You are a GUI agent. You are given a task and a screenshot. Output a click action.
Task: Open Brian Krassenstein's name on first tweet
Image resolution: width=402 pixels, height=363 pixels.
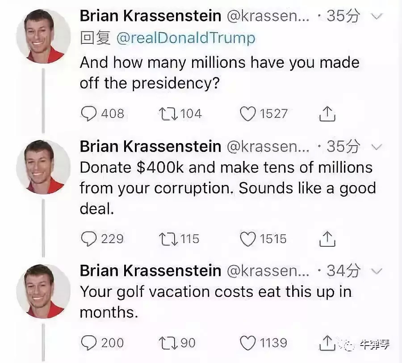point(150,16)
